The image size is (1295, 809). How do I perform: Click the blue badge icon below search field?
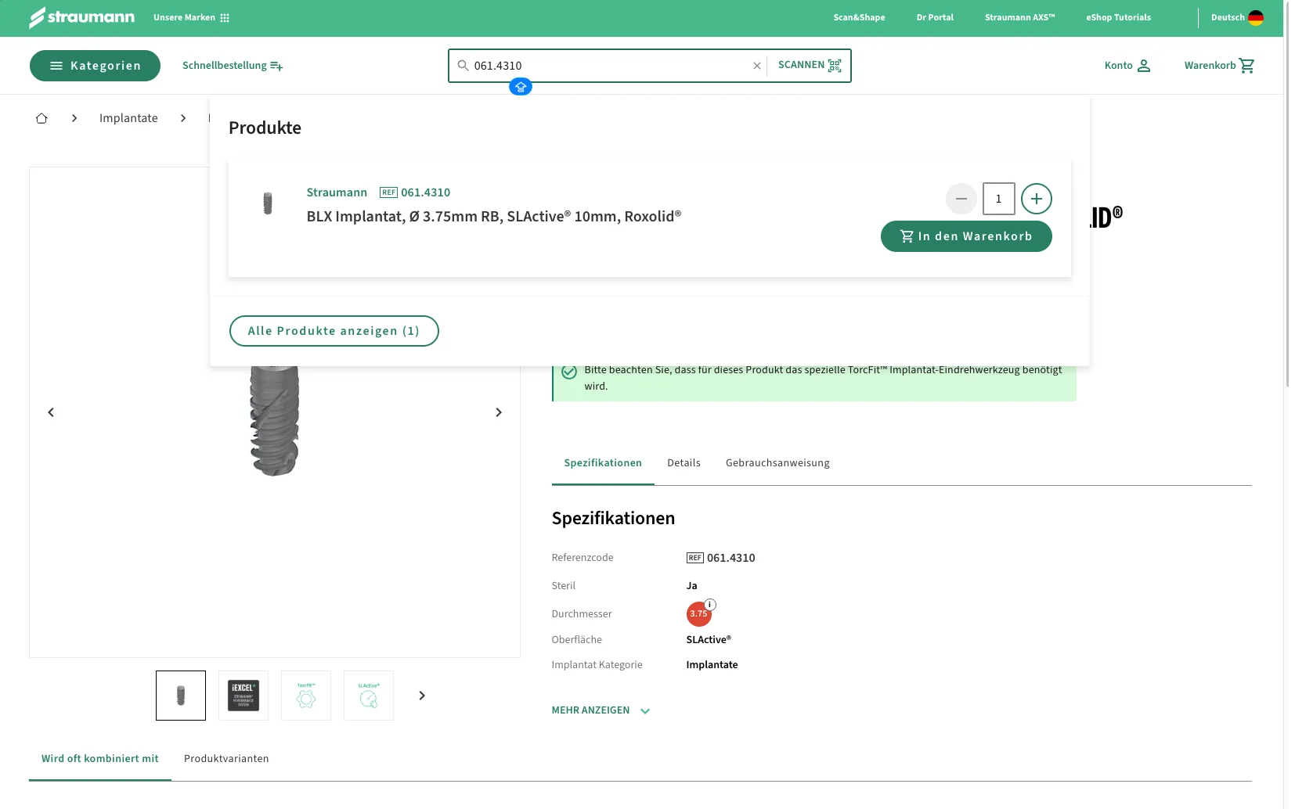(521, 87)
